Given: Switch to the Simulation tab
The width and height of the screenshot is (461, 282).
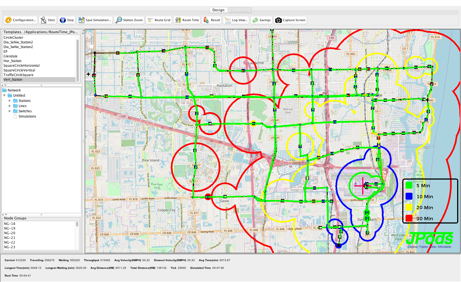Looking at the screenshot, I should coord(240,10).
